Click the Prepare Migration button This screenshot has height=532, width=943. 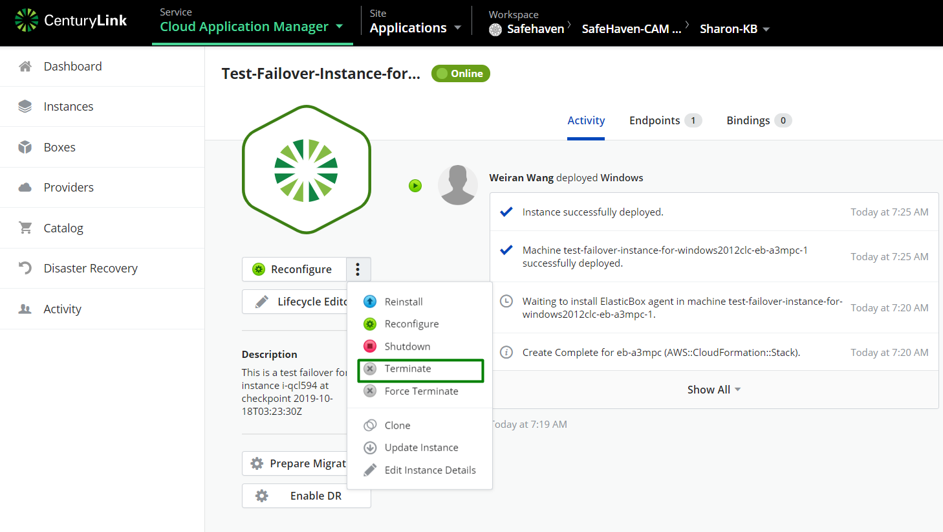click(x=295, y=463)
